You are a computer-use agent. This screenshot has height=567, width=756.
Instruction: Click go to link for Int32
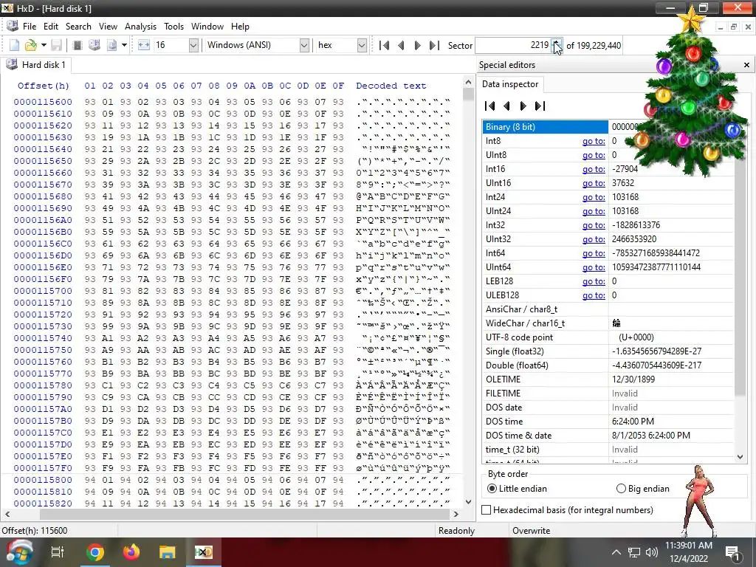pos(594,225)
